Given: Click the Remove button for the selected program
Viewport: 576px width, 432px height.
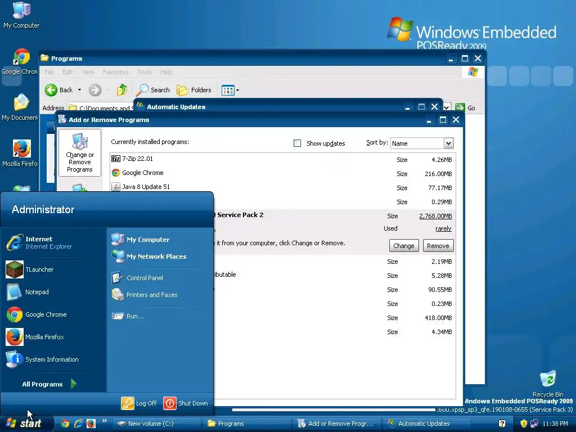Looking at the screenshot, I should 438,246.
